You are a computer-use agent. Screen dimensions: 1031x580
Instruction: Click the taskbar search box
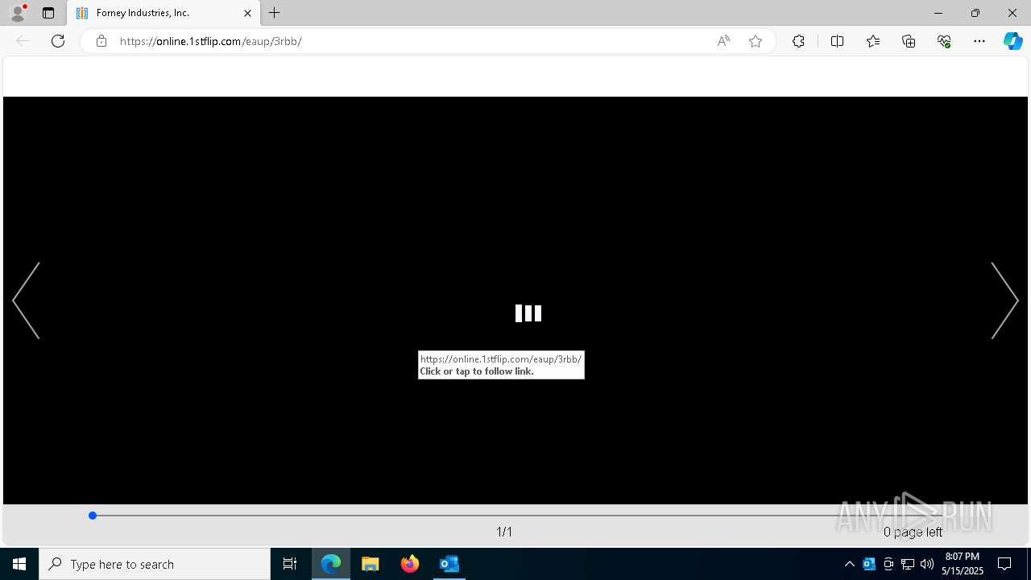point(155,564)
